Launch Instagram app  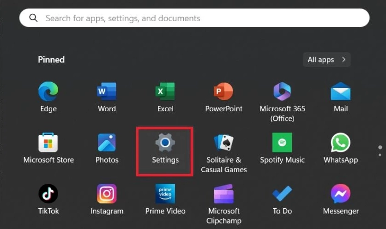tap(107, 194)
